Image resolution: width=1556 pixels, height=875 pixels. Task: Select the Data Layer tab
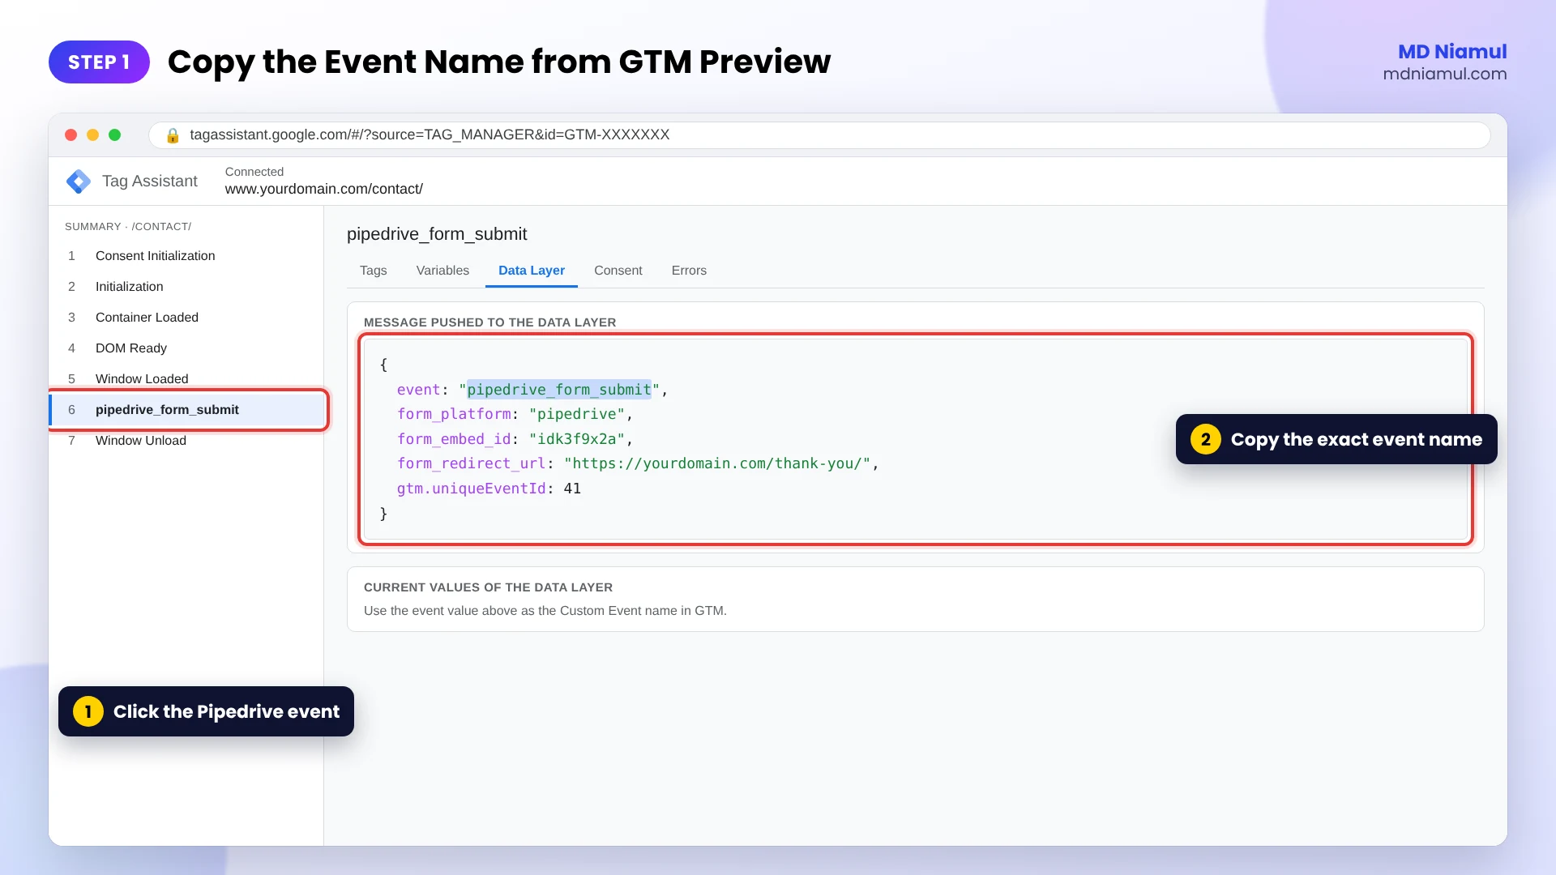pos(532,271)
